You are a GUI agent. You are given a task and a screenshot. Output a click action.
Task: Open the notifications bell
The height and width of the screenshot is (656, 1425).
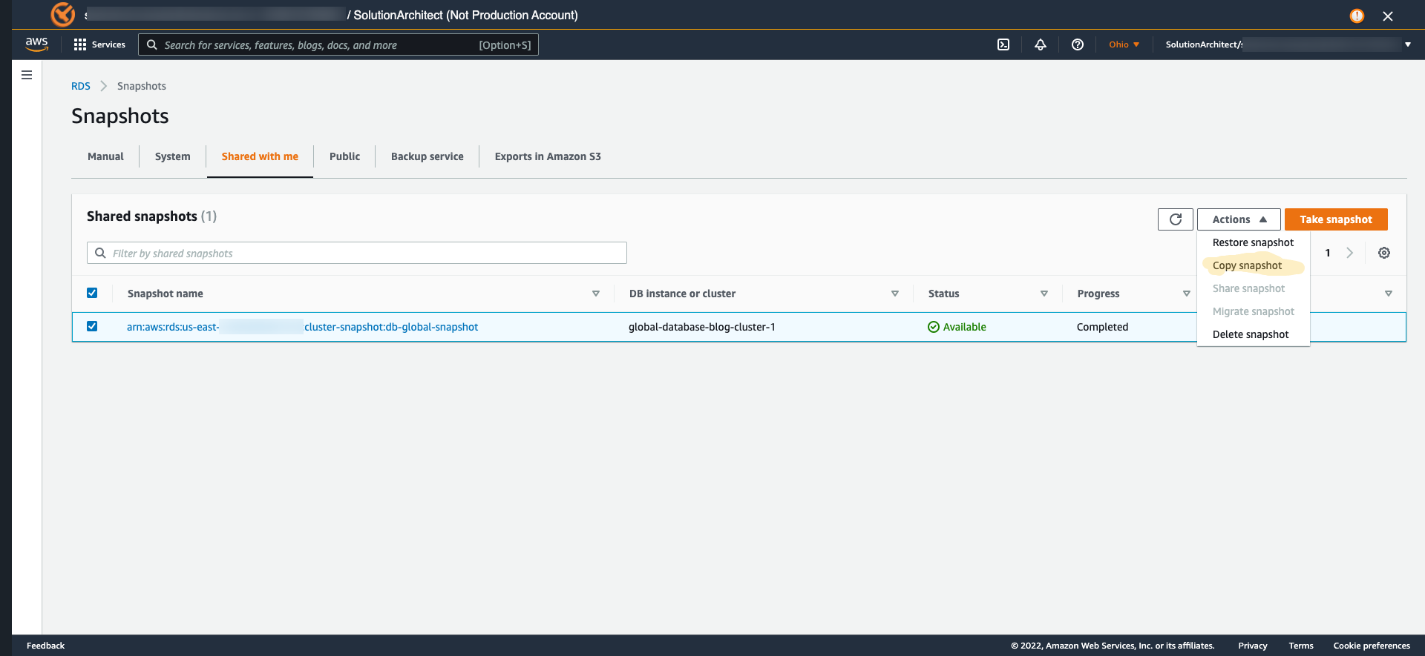tap(1041, 44)
